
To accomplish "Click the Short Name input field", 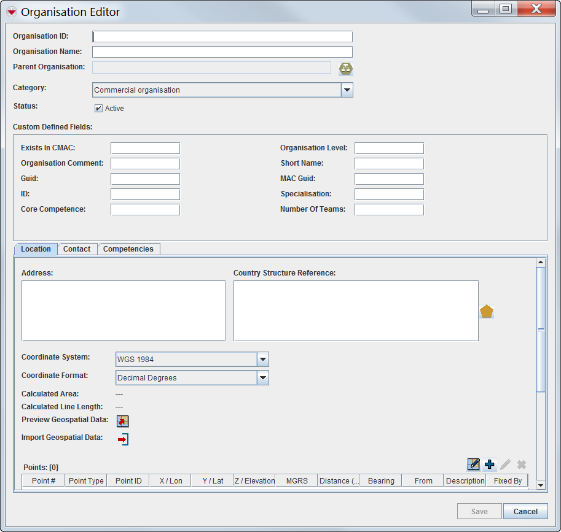I will pos(389,163).
